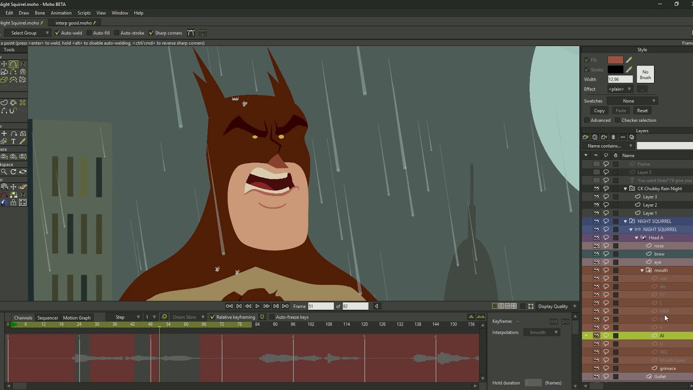Image resolution: width=693 pixels, height=390 pixels.
Task: Open the Draw menu
Action: 24,13
